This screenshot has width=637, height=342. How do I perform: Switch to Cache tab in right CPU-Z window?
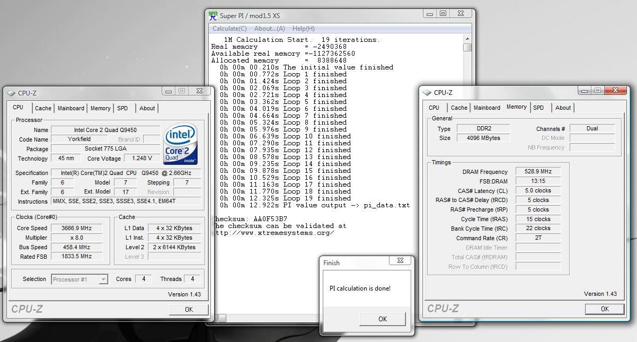(x=459, y=108)
